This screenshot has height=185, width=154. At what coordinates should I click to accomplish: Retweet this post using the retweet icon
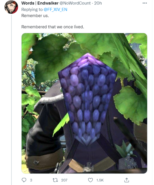(55, 180)
